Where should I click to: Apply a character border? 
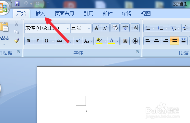[x=135, y=28]
